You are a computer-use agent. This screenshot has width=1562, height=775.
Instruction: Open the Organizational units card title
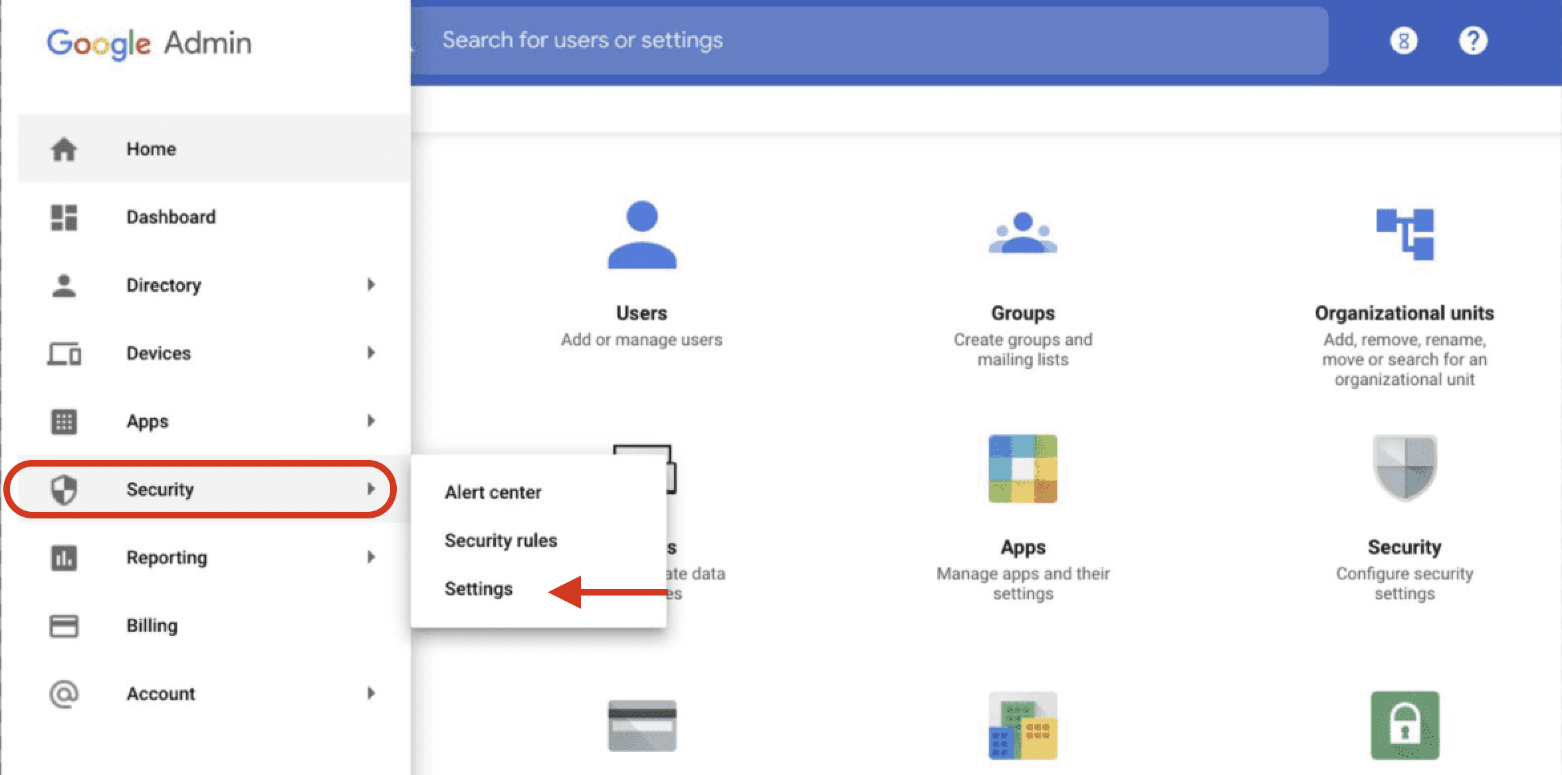point(1404,313)
